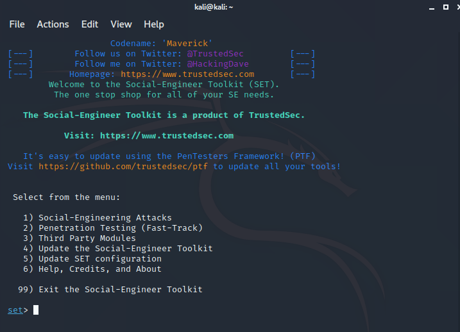Click the 'Maverick' codename text
Image resolution: width=460 pixels, height=332 pixels.
pos(187,44)
